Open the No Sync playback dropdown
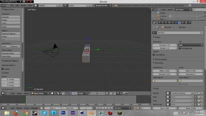Screen dimensions: 206x116 point(122,108)
